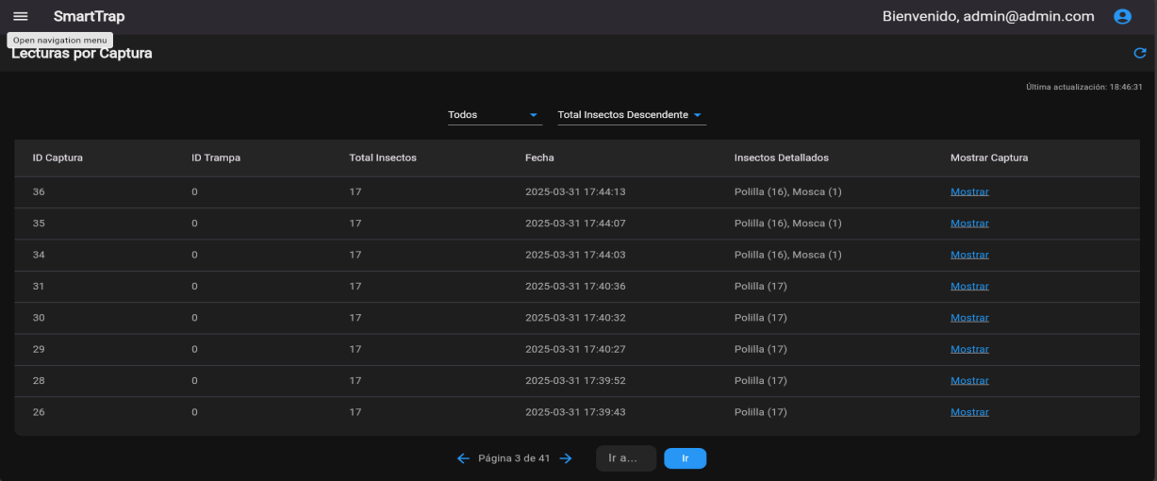Screen dimensions: 1157x481
Task: Click 'Polilla (17)' in row 31
Action: click(x=761, y=286)
